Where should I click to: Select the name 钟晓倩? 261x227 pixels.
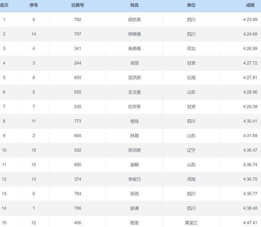(134, 34)
